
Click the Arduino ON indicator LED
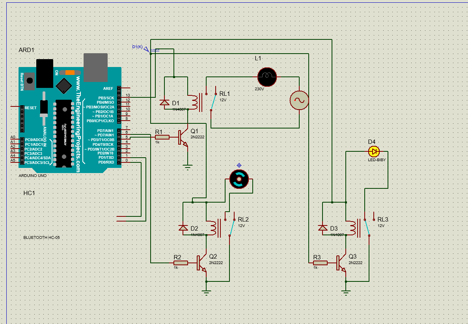tap(70, 73)
